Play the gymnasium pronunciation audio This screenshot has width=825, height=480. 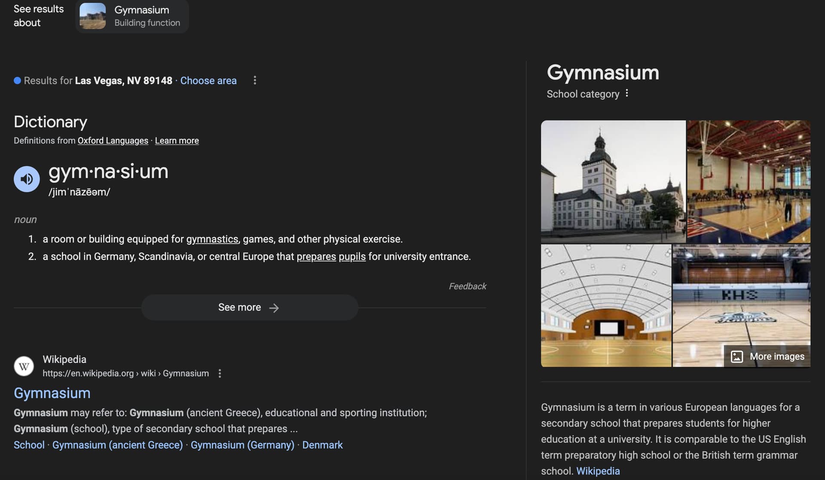point(27,179)
